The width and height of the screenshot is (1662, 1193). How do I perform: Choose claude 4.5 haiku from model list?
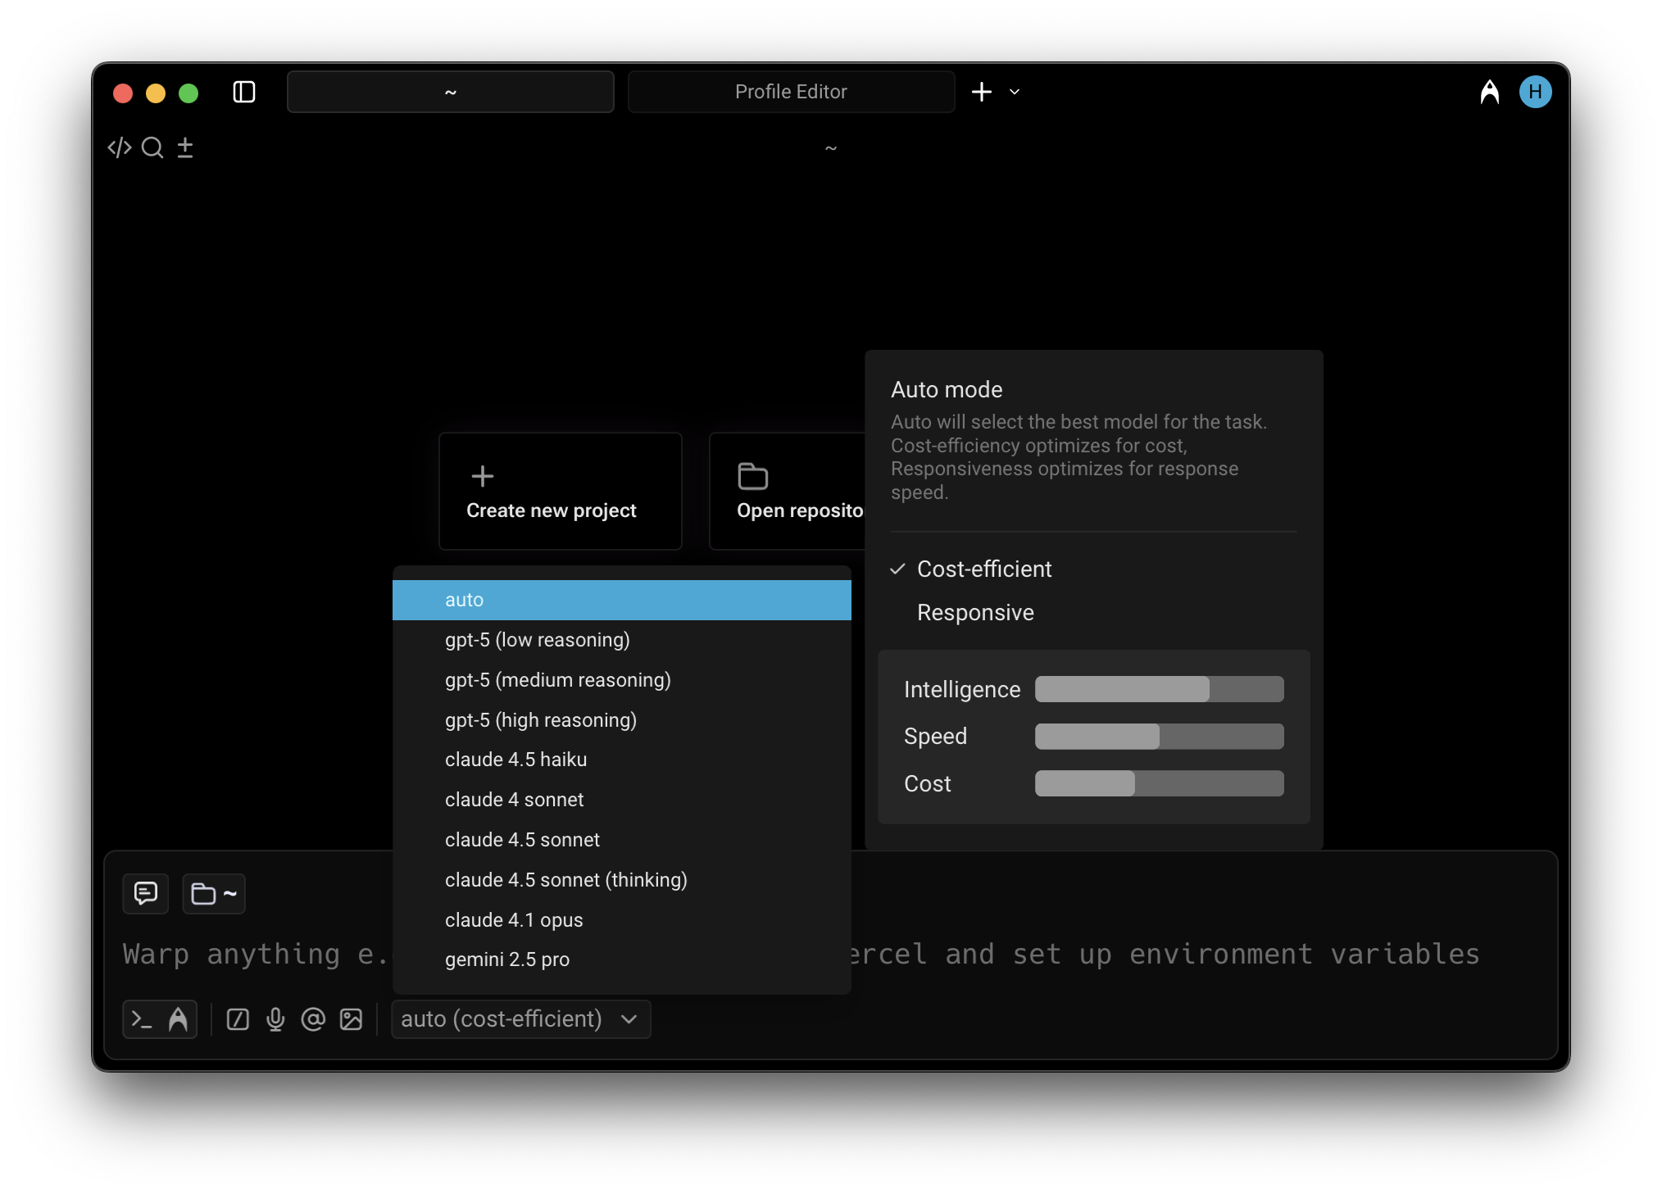point(515,760)
